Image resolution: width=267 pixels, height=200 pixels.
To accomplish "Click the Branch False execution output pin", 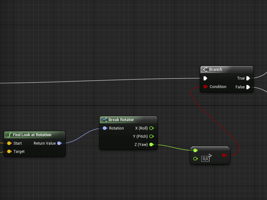I will pyautogui.click(x=248, y=87).
